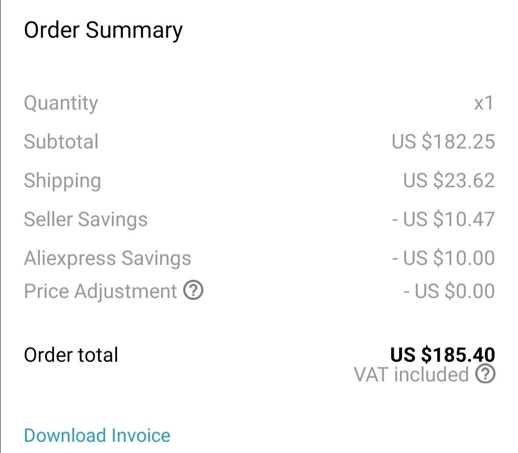The width and height of the screenshot is (518, 453).
Task: Select the US $0.00 price adjustment amount
Action: coord(449,291)
